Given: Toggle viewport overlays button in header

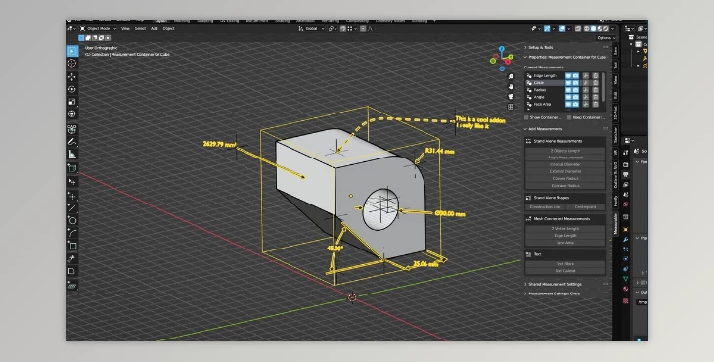Looking at the screenshot, I should [562, 28].
